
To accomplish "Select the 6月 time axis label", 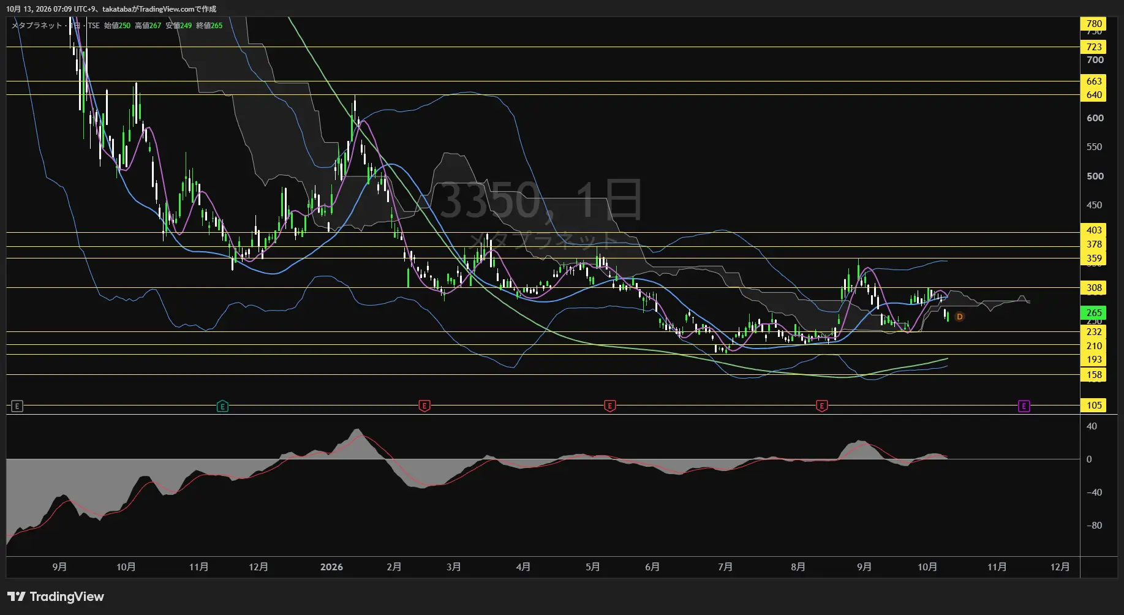I will tap(652, 567).
